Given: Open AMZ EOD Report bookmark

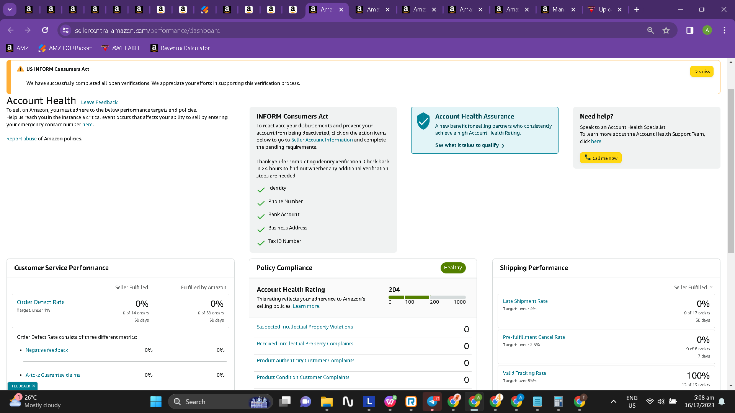Looking at the screenshot, I should tap(65, 48).
